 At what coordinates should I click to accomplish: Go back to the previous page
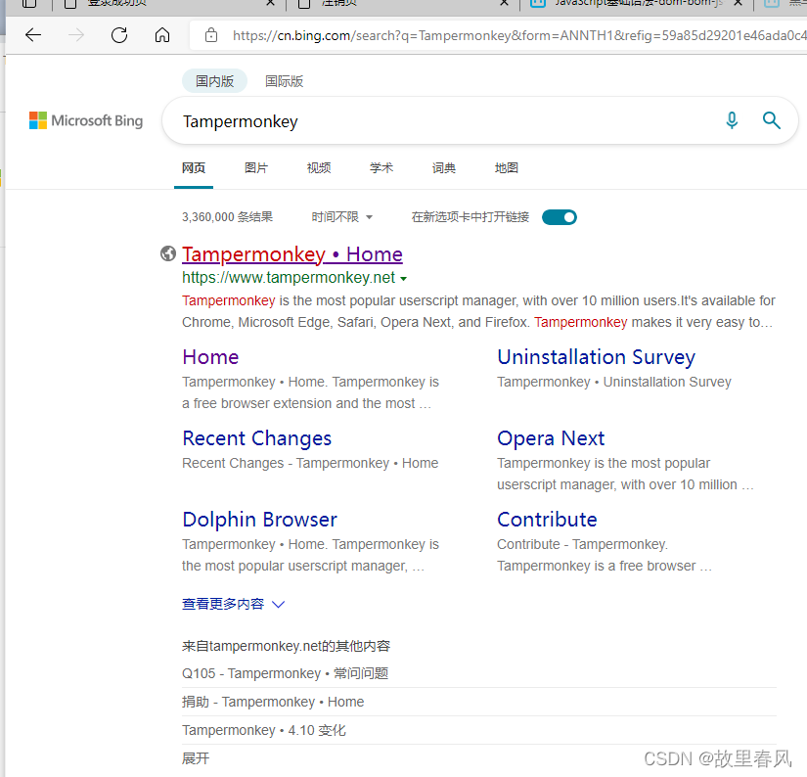[33, 35]
